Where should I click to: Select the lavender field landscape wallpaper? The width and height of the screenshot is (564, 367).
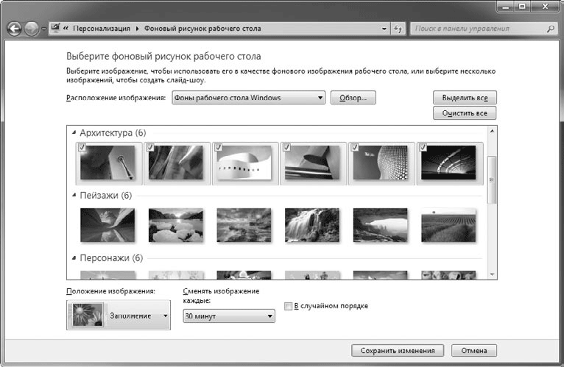(448, 224)
